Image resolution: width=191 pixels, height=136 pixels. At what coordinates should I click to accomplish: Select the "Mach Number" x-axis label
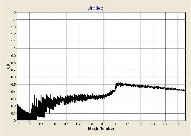pyautogui.click(x=101, y=128)
